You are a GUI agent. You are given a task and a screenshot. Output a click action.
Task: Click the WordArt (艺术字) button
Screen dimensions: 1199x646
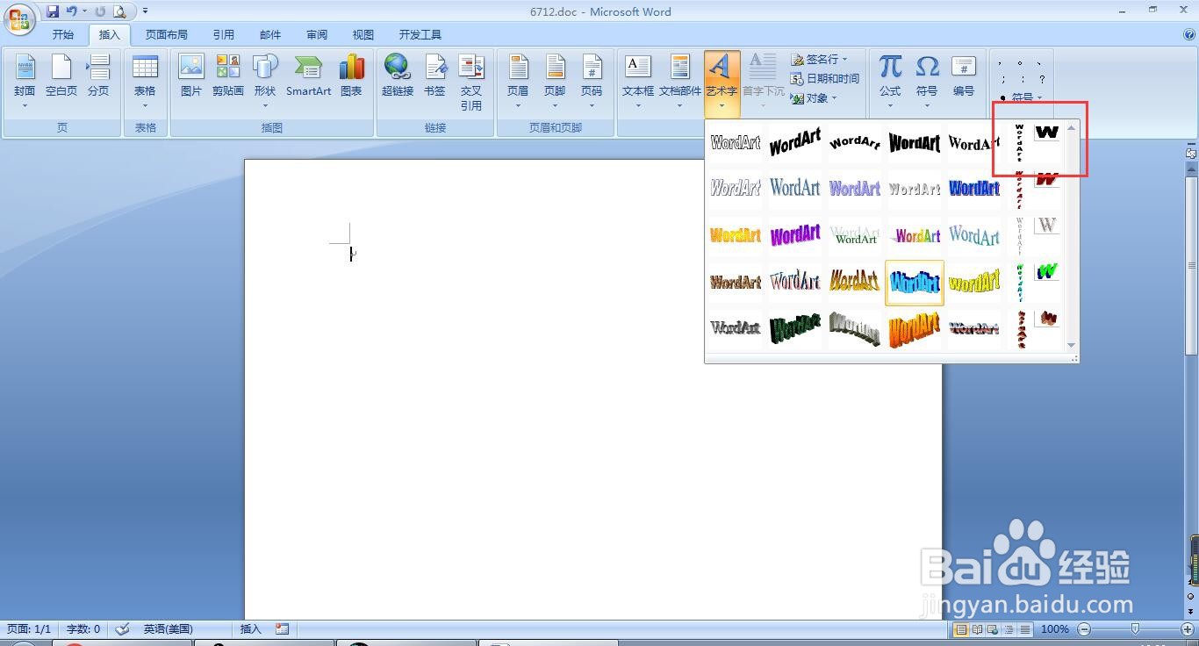pos(722,82)
